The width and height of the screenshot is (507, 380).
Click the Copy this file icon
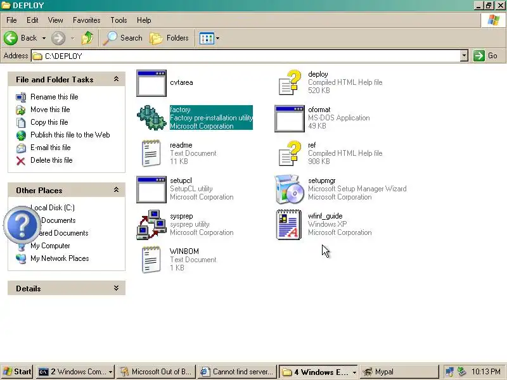pyautogui.click(x=21, y=122)
